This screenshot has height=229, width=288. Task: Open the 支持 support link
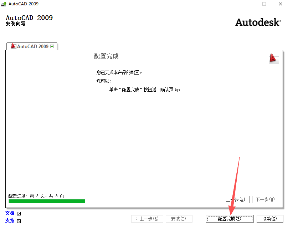tap(10, 220)
